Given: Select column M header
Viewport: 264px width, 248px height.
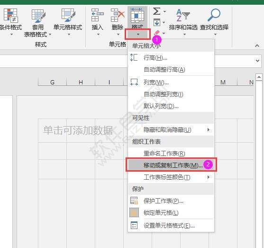Looking at the screenshot, I should pyautogui.click(x=223, y=82).
